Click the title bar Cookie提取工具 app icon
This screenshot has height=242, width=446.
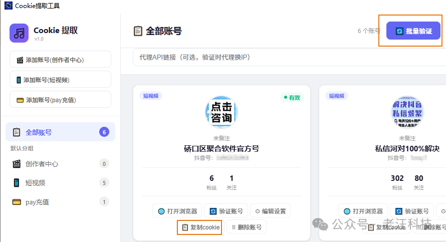pyautogui.click(x=9, y=6)
